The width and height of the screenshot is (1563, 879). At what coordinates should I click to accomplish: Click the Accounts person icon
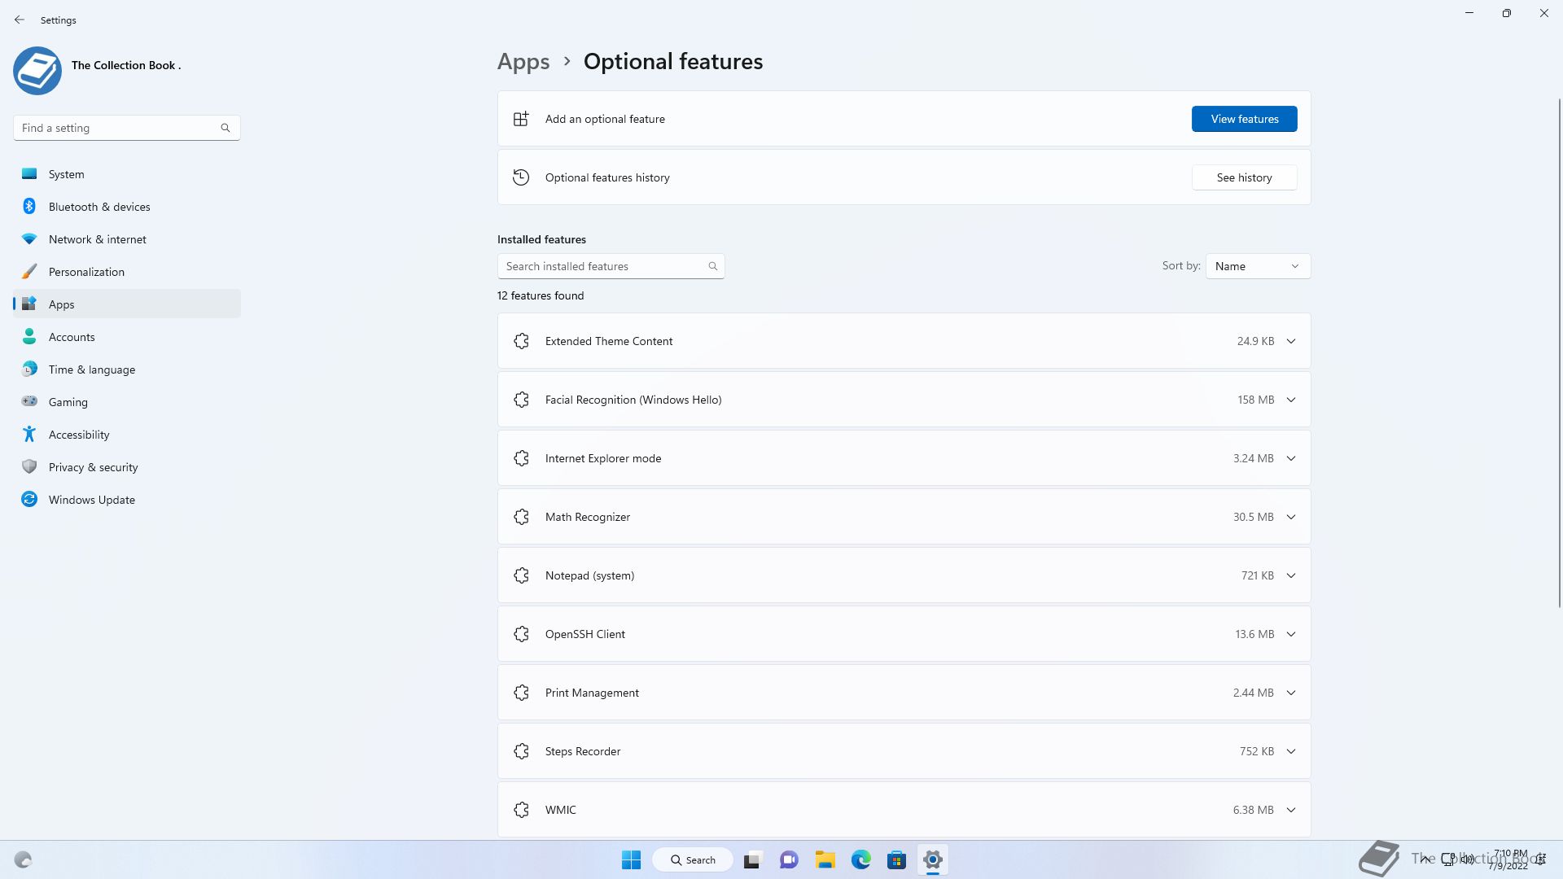[x=29, y=336]
